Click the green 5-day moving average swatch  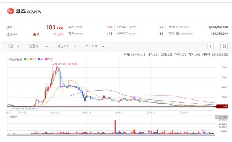[x=25, y=59]
